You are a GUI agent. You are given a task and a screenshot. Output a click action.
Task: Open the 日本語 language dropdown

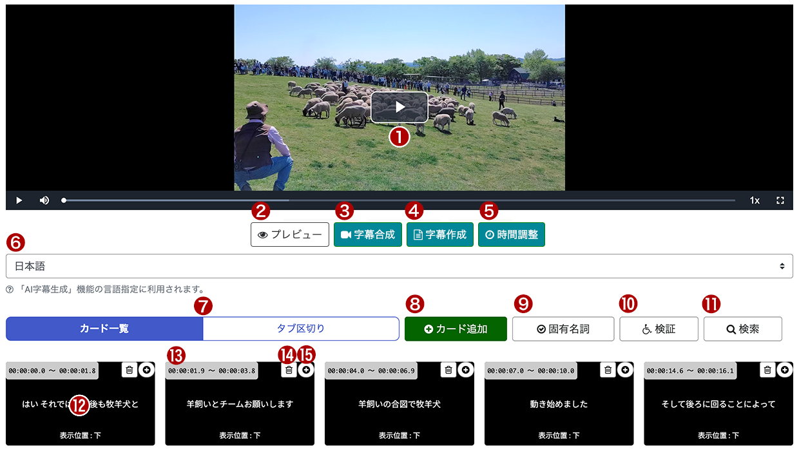(x=400, y=265)
